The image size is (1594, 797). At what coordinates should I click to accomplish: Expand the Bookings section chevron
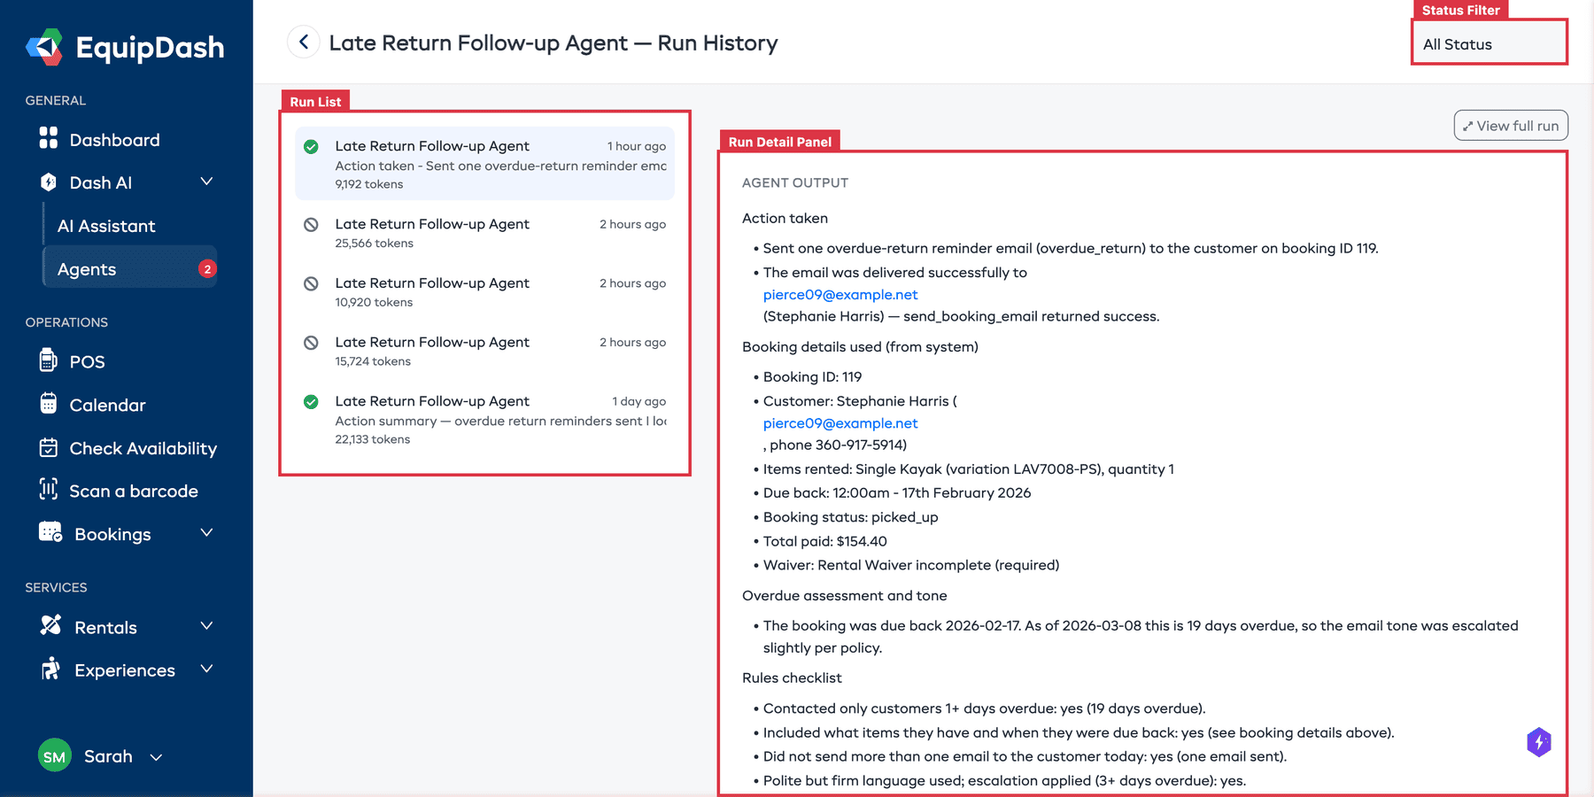click(x=206, y=533)
